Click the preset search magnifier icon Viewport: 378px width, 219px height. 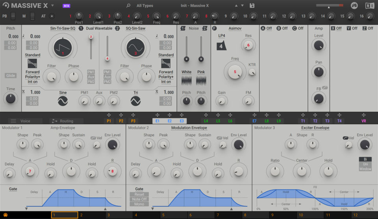tap(128, 6)
